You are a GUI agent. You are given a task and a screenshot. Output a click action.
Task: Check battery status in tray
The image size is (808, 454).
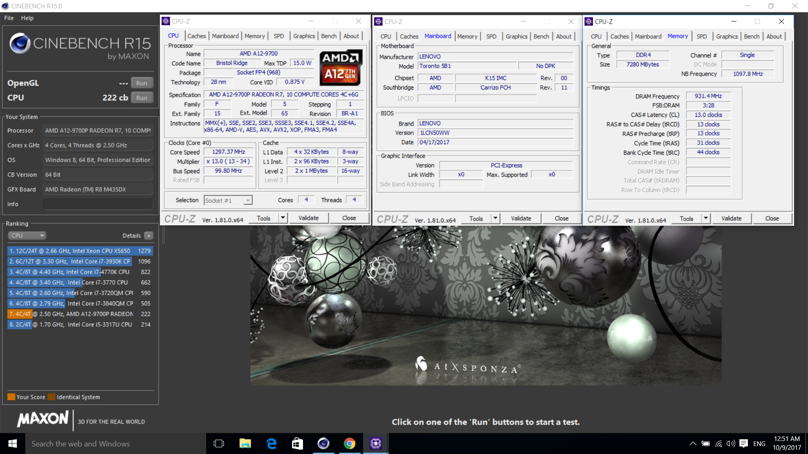click(706, 443)
